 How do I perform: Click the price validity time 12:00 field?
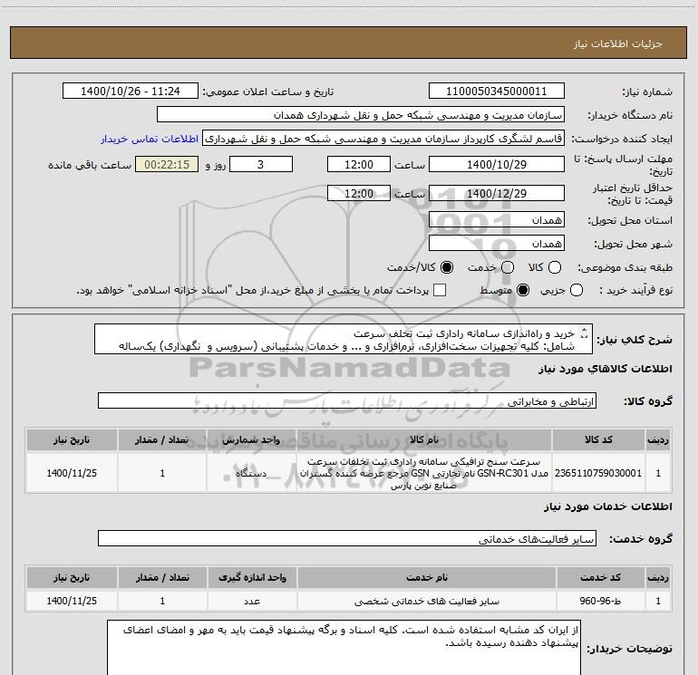359,193
